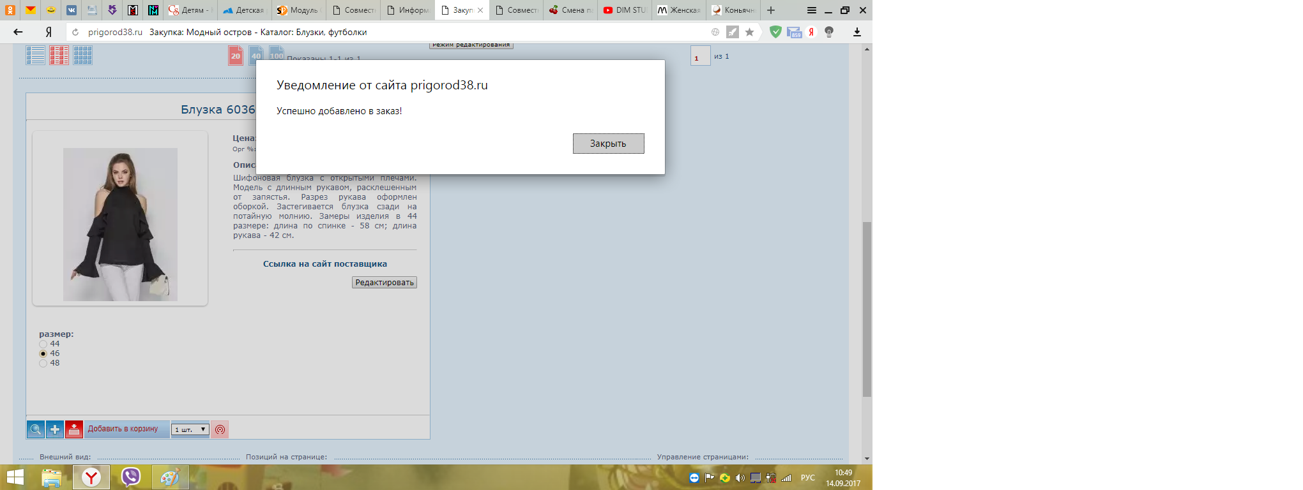Click the blue plus icon

point(55,429)
